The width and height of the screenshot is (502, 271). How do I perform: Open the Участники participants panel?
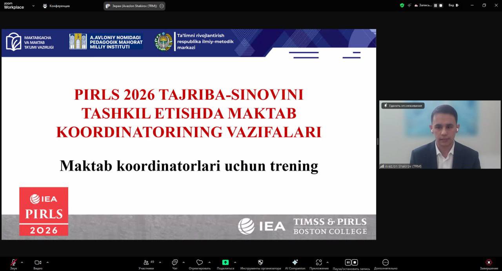[146, 262]
